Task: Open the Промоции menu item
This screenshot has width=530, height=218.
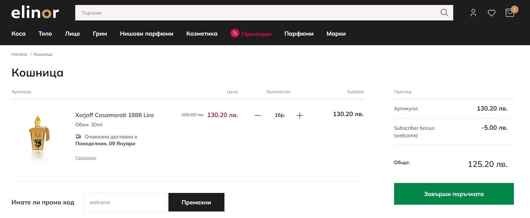Action: pos(256,34)
